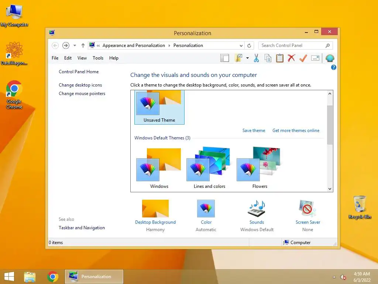The image size is (378, 284).
Task: Click Personalization breadcrumb in address bar
Action: (188, 45)
